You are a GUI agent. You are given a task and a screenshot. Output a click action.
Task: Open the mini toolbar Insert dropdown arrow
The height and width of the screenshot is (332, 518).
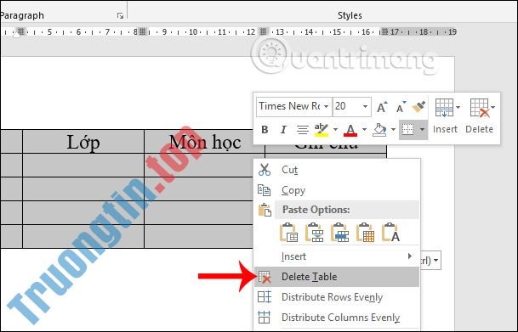coord(458,108)
